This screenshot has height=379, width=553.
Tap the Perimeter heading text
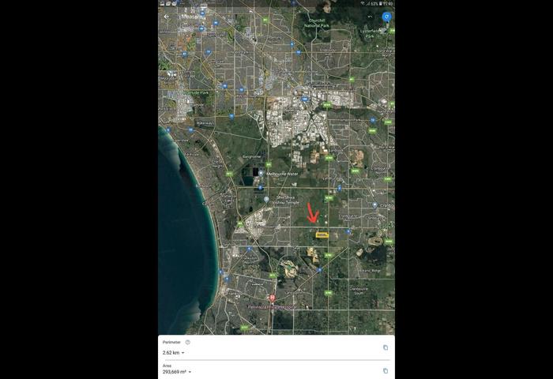[171, 343]
